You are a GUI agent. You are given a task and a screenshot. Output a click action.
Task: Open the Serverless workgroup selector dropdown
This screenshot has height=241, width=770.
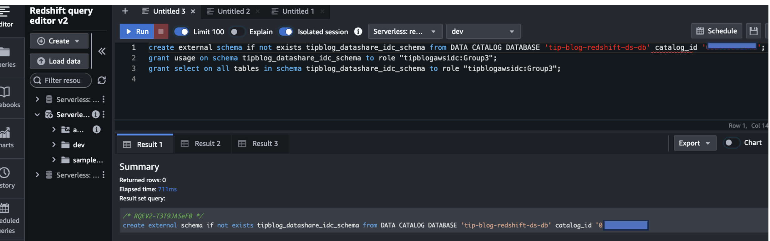(405, 31)
